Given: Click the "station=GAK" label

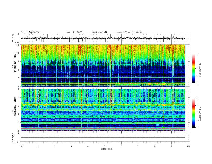Looking at the screenshot, I should coord(100,32).
